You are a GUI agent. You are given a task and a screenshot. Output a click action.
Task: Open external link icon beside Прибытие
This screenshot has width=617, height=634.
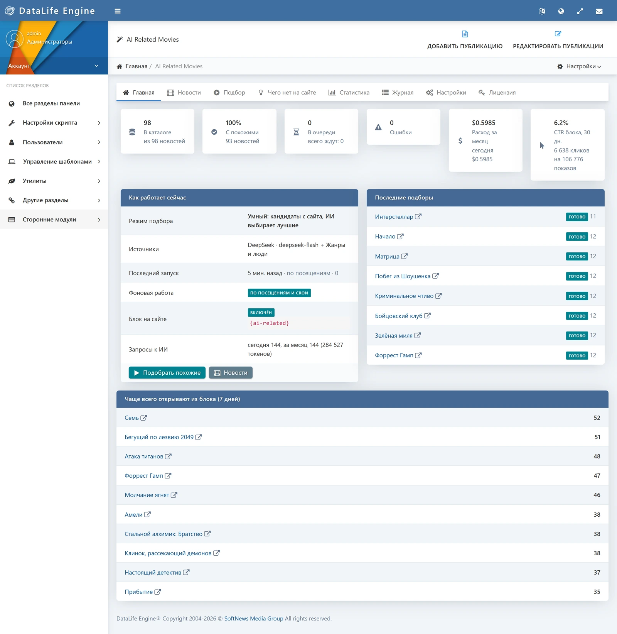click(x=158, y=592)
